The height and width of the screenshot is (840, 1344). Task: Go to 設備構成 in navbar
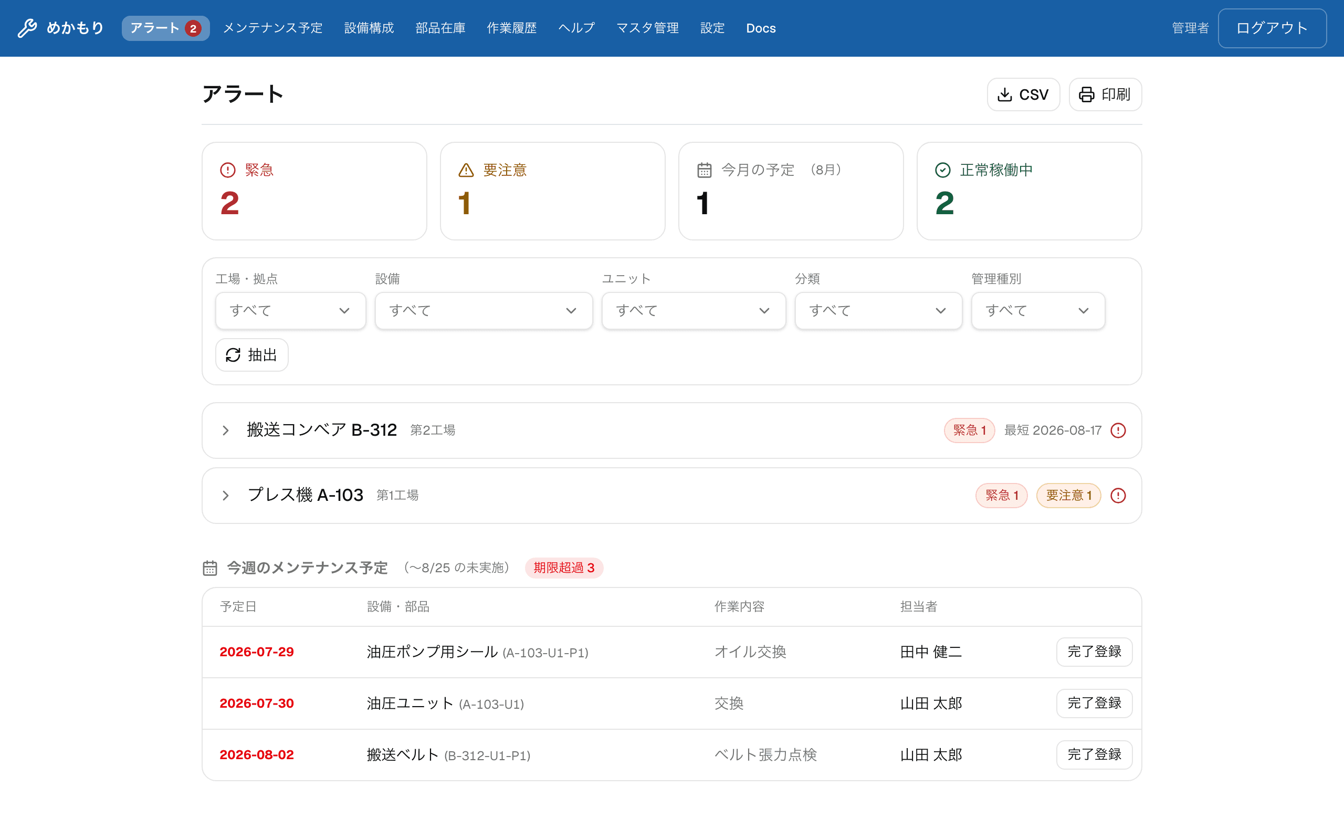pyautogui.click(x=369, y=28)
